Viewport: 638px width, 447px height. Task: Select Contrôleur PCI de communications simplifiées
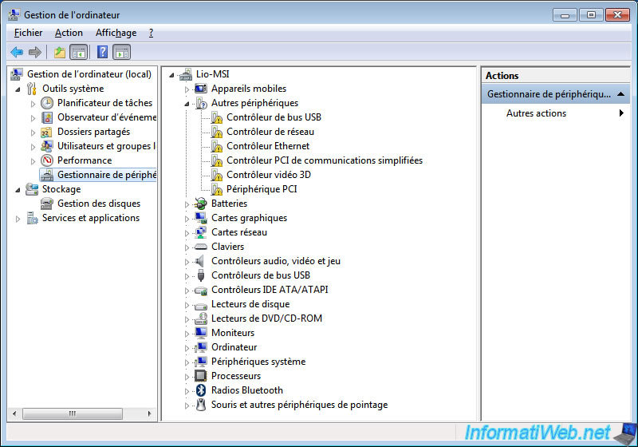tap(325, 160)
